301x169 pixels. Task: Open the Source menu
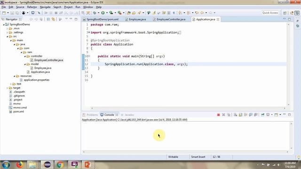[20, 7]
